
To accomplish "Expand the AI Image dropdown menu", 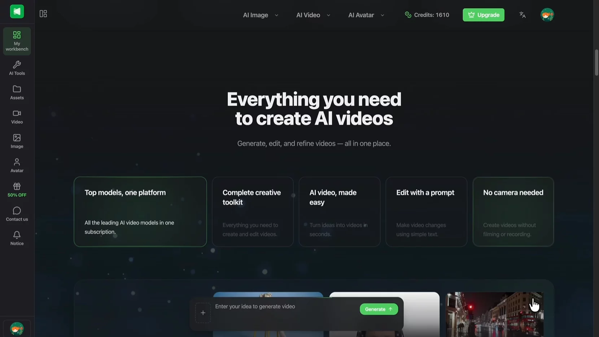I will pos(261,15).
